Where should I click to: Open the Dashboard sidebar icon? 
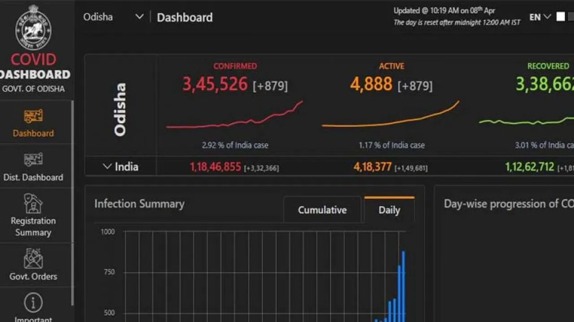pos(33,116)
